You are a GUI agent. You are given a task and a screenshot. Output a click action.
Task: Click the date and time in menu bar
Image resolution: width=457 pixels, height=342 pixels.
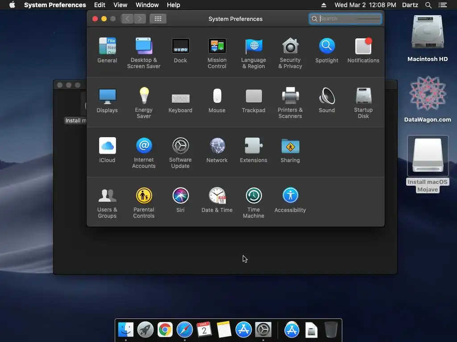365,5
